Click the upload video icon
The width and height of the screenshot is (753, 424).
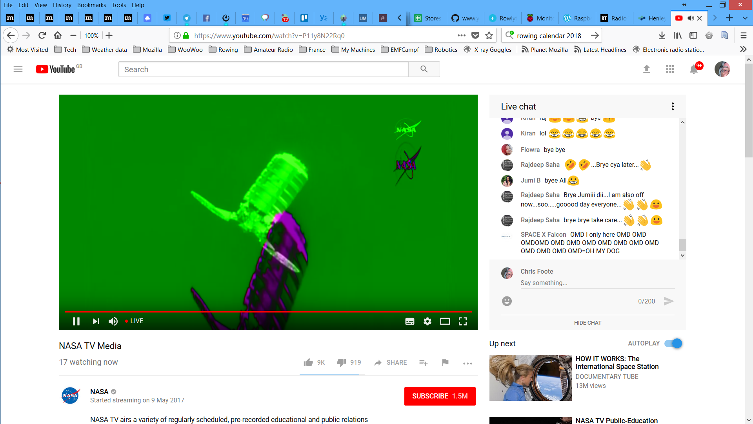pos(647,69)
